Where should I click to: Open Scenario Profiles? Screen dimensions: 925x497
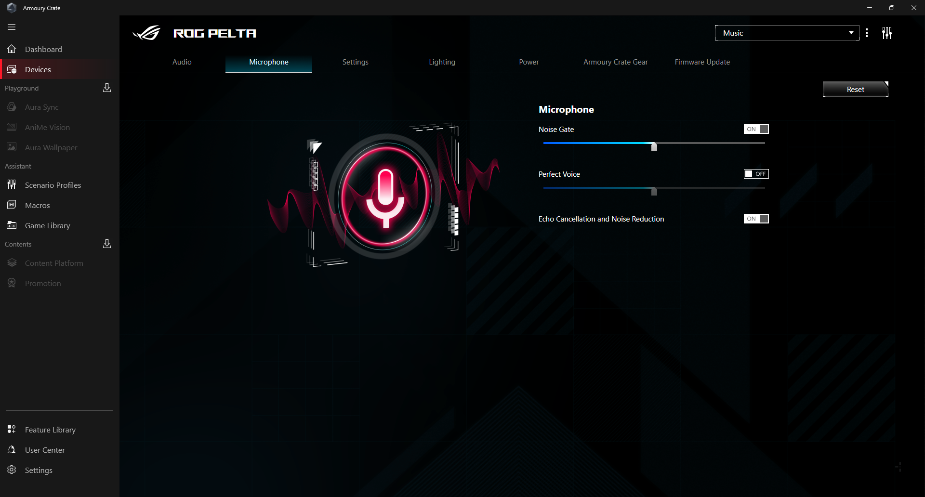(60, 185)
